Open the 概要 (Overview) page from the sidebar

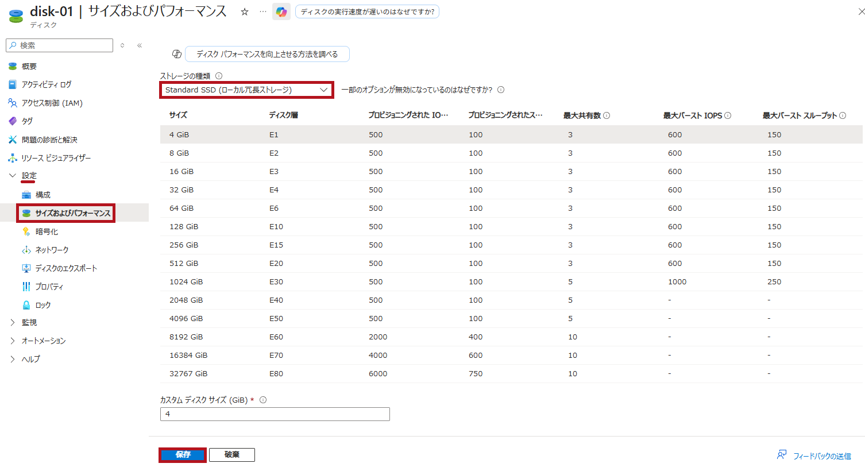(33, 65)
